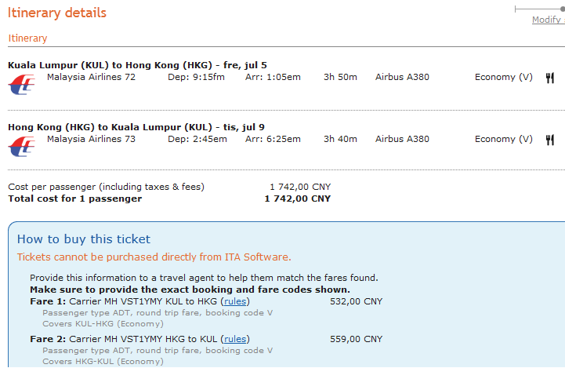Click the How to buy this ticket heading
The height and width of the screenshot is (368, 565).
(x=84, y=239)
